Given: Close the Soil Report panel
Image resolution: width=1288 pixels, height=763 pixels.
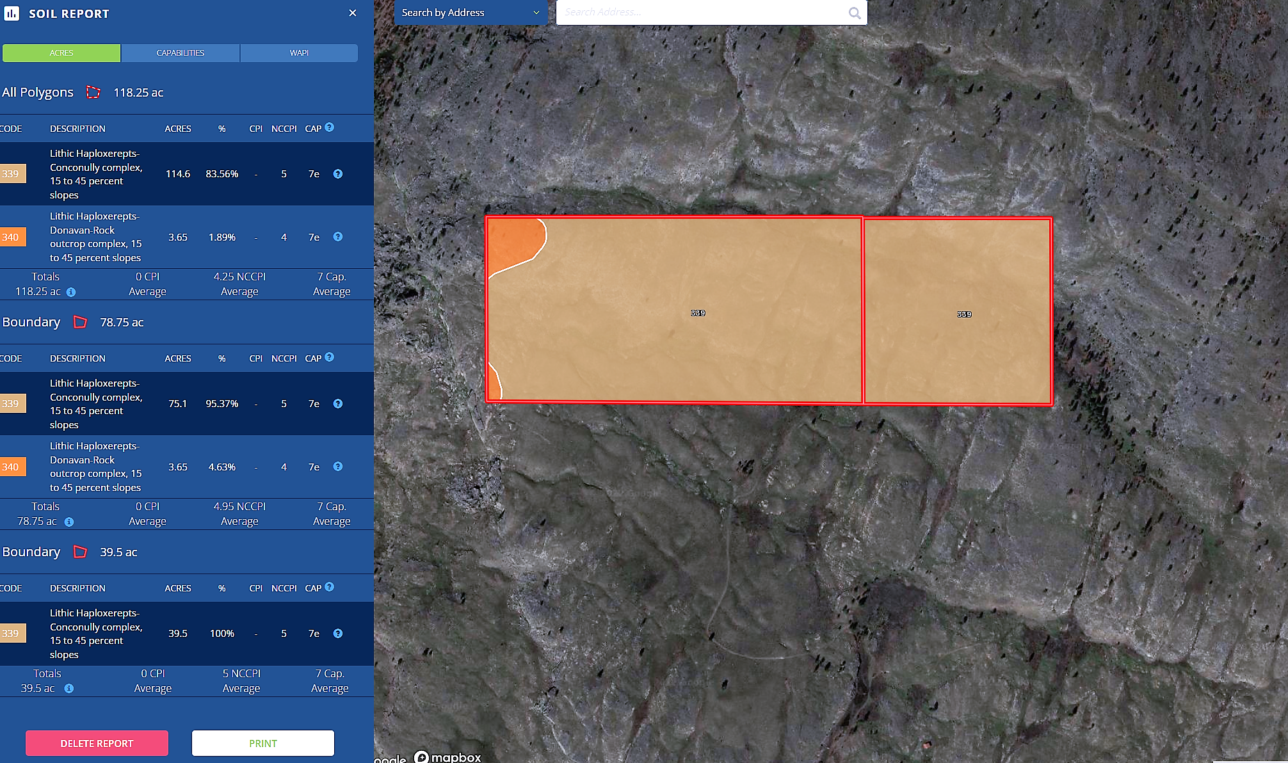Looking at the screenshot, I should [x=353, y=13].
